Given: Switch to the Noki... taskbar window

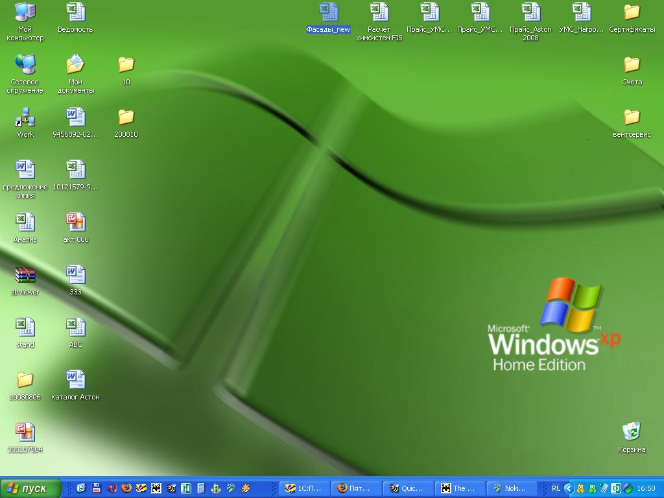Looking at the screenshot, I should [x=512, y=488].
